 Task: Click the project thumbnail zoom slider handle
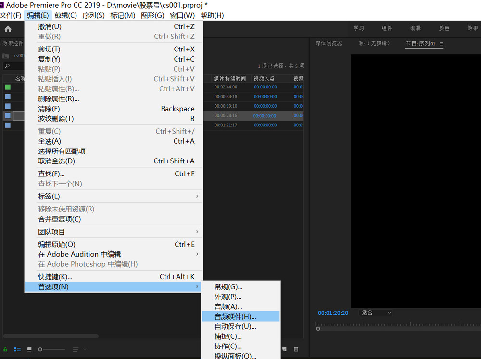point(40,349)
